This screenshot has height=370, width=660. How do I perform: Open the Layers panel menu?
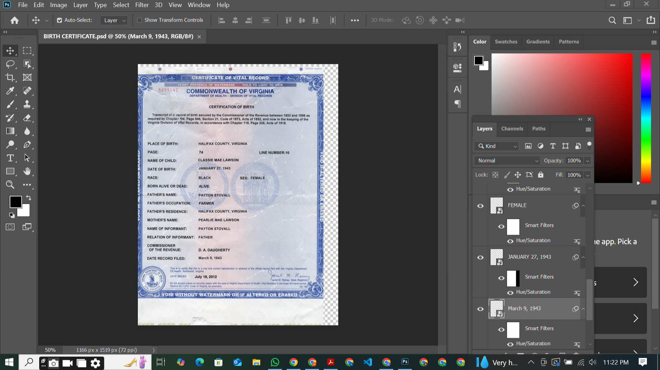tap(588, 130)
